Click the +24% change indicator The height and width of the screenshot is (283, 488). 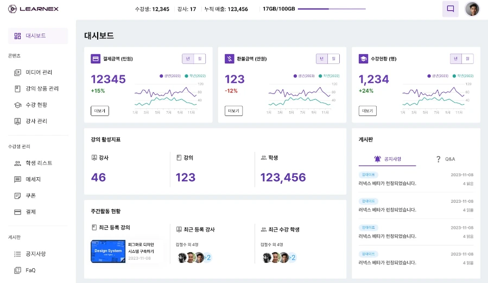tap(366, 91)
